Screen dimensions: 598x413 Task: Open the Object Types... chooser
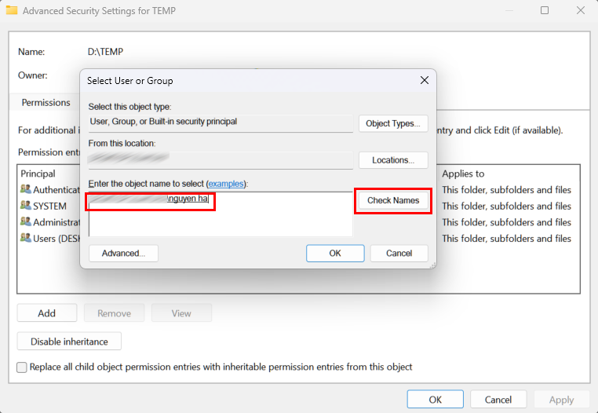(393, 123)
